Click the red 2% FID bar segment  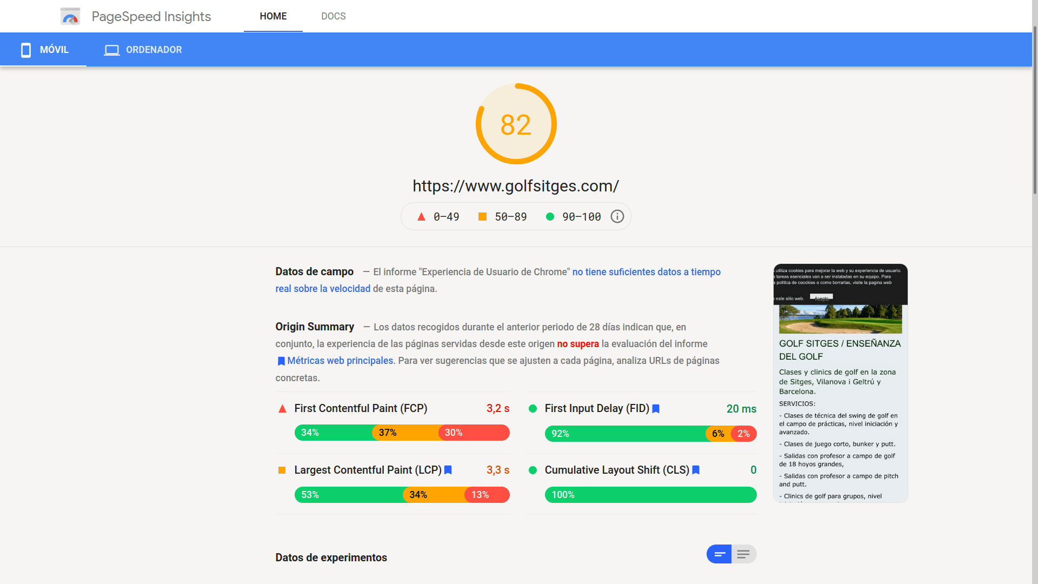pyautogui.click(x=744, y=434)
